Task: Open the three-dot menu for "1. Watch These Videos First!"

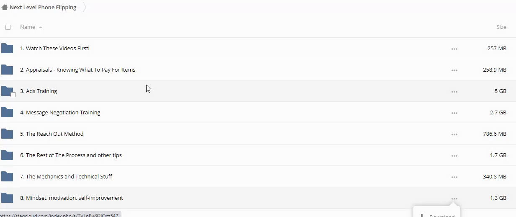Action: 454,49
